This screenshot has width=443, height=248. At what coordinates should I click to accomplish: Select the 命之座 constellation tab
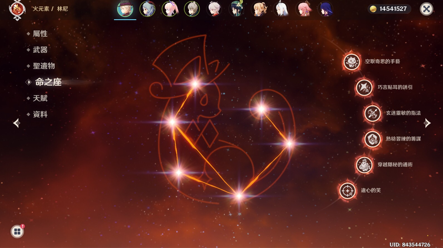point(48,82)
